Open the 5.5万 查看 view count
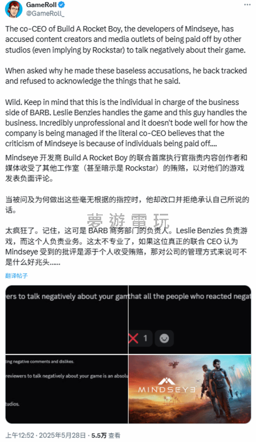 coord(106,435)
